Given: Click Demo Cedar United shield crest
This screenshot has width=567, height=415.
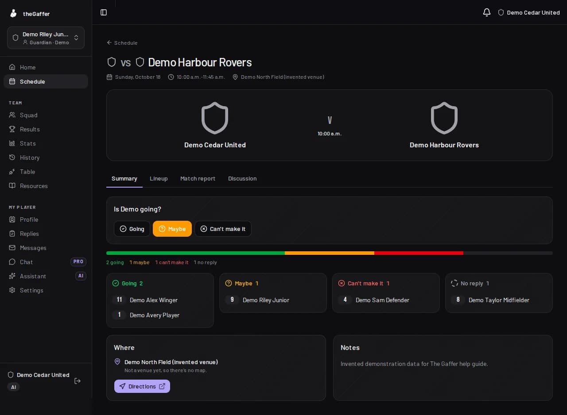Looking at the screenshot, I should coord(215,118).
